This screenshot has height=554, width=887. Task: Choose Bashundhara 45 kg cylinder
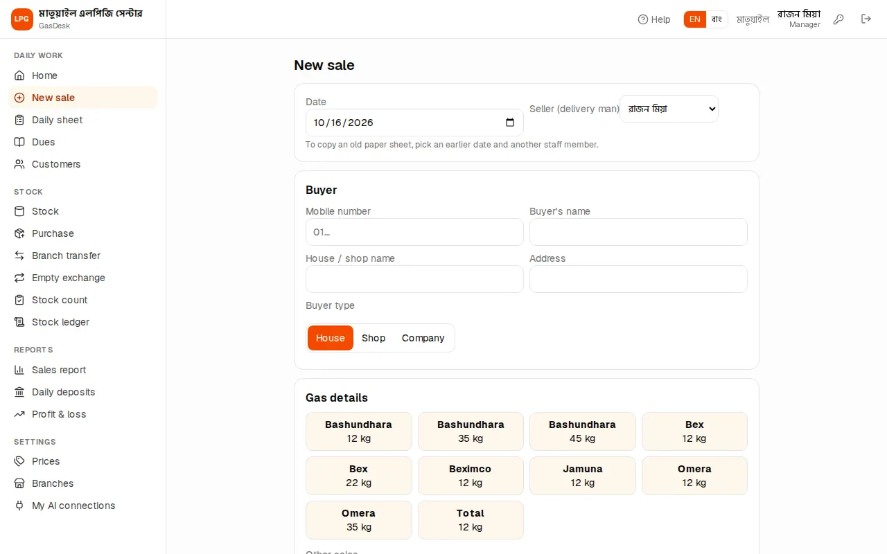583,431
